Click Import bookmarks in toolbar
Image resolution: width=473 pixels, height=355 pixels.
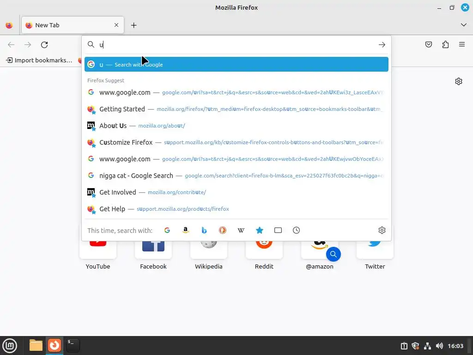39,60
